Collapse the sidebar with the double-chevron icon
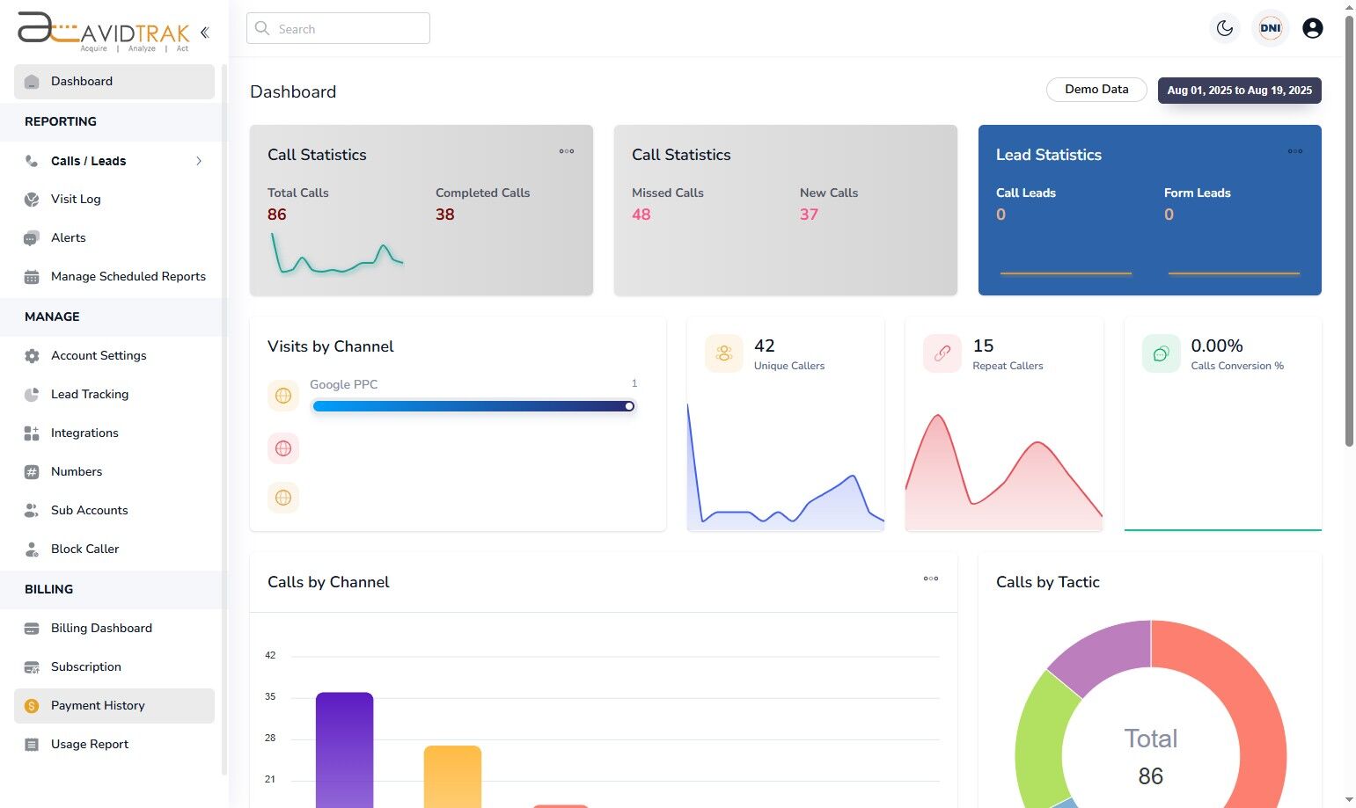Viewport: 1356px width, 808px height. tap(204, 33)
